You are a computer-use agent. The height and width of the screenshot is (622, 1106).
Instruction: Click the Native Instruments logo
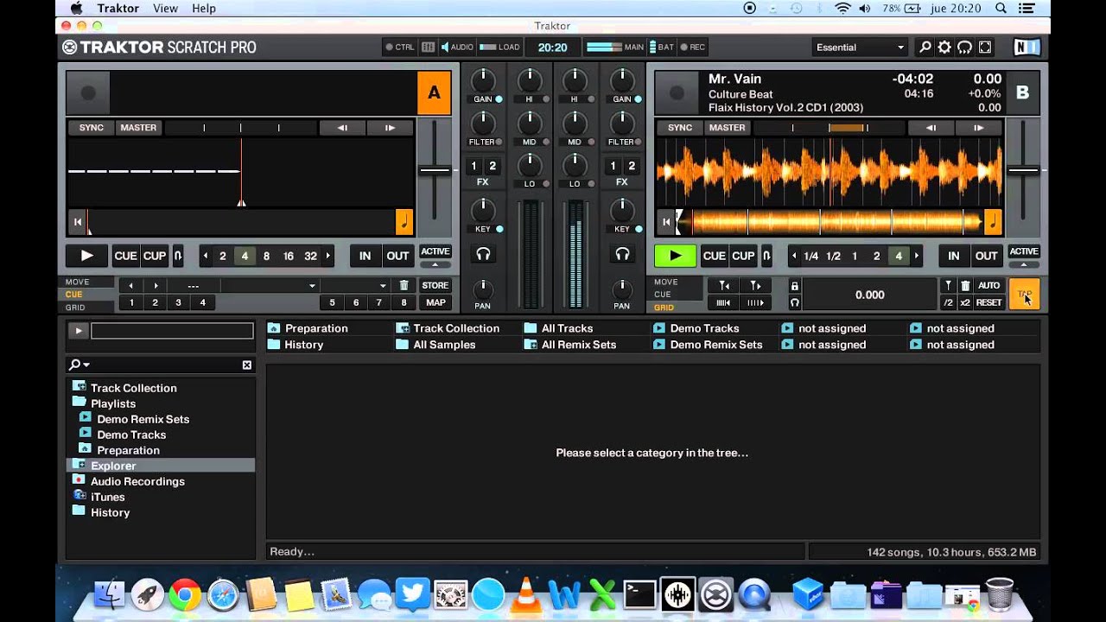1027,48
